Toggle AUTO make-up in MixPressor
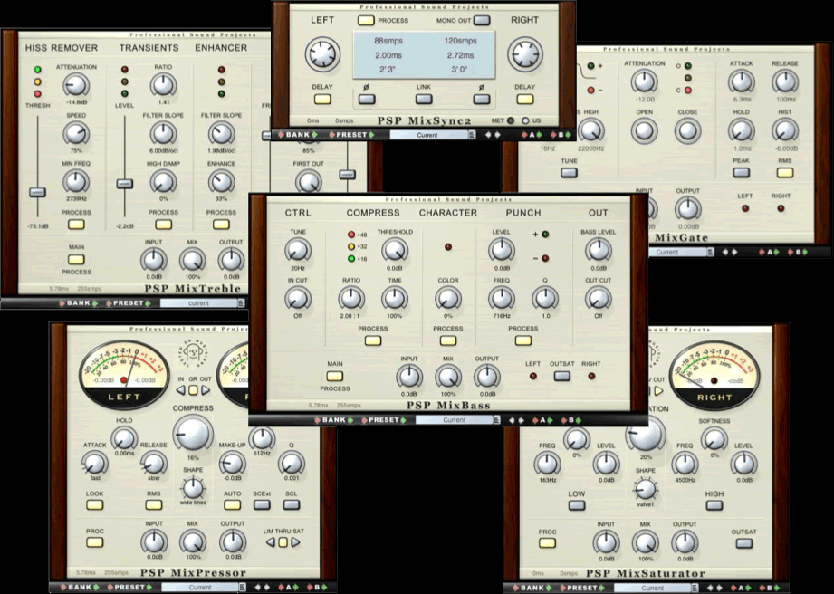The width and height of the screenshot is (834, 594). (x=233, y=504)
